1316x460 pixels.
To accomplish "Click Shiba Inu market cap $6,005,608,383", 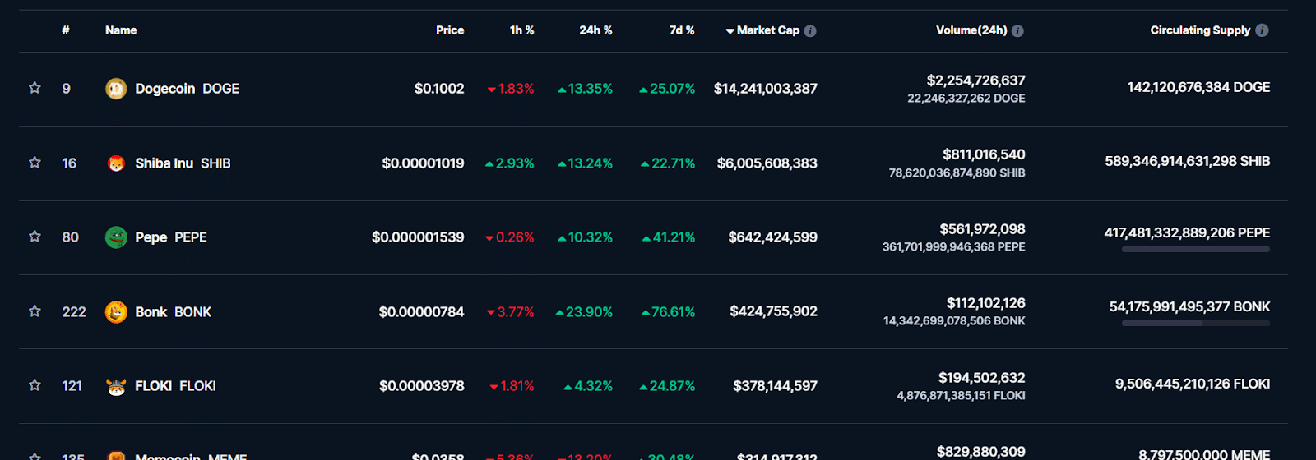I will [767, 163].
